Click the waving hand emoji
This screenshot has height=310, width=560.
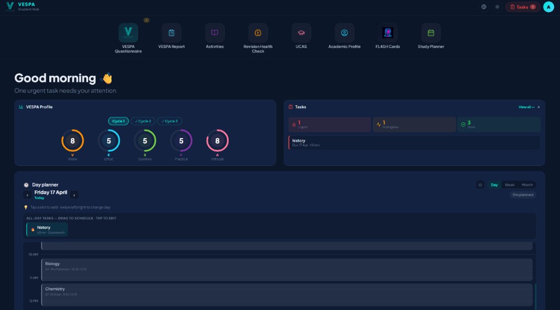click(107, 79)
